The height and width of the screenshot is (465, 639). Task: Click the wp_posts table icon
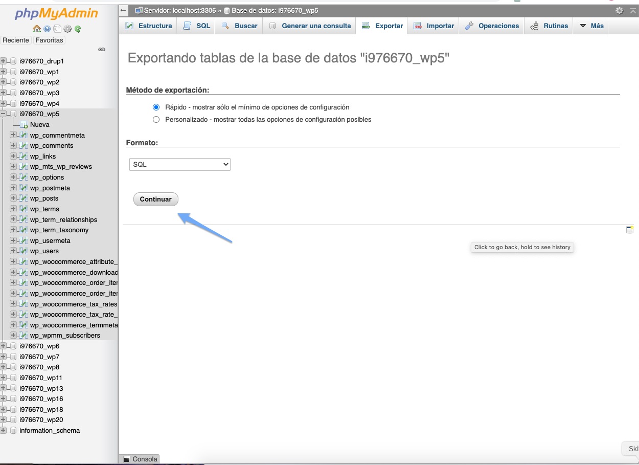tap(23, 198)
